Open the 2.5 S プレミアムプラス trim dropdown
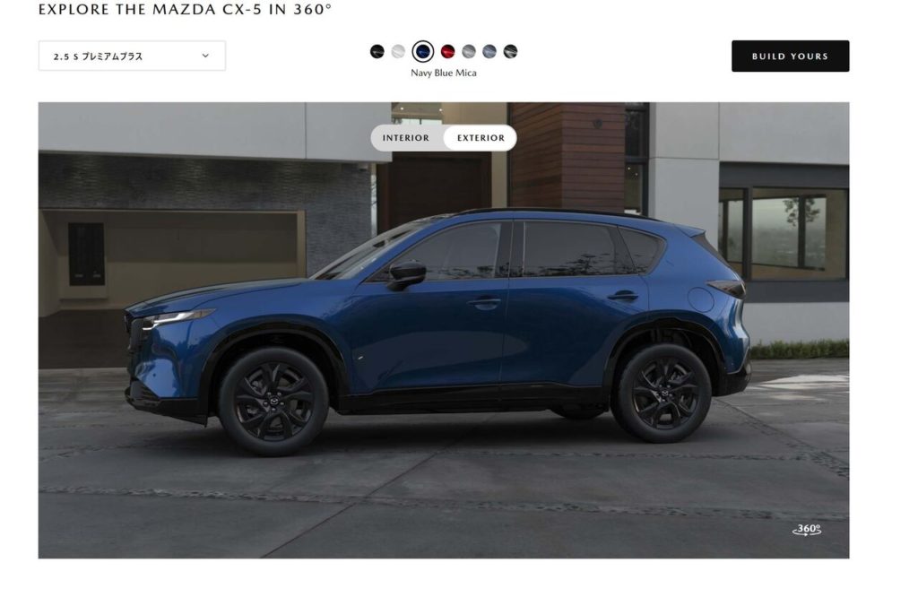This screenshot has height=597, width=918. [132, 56]
